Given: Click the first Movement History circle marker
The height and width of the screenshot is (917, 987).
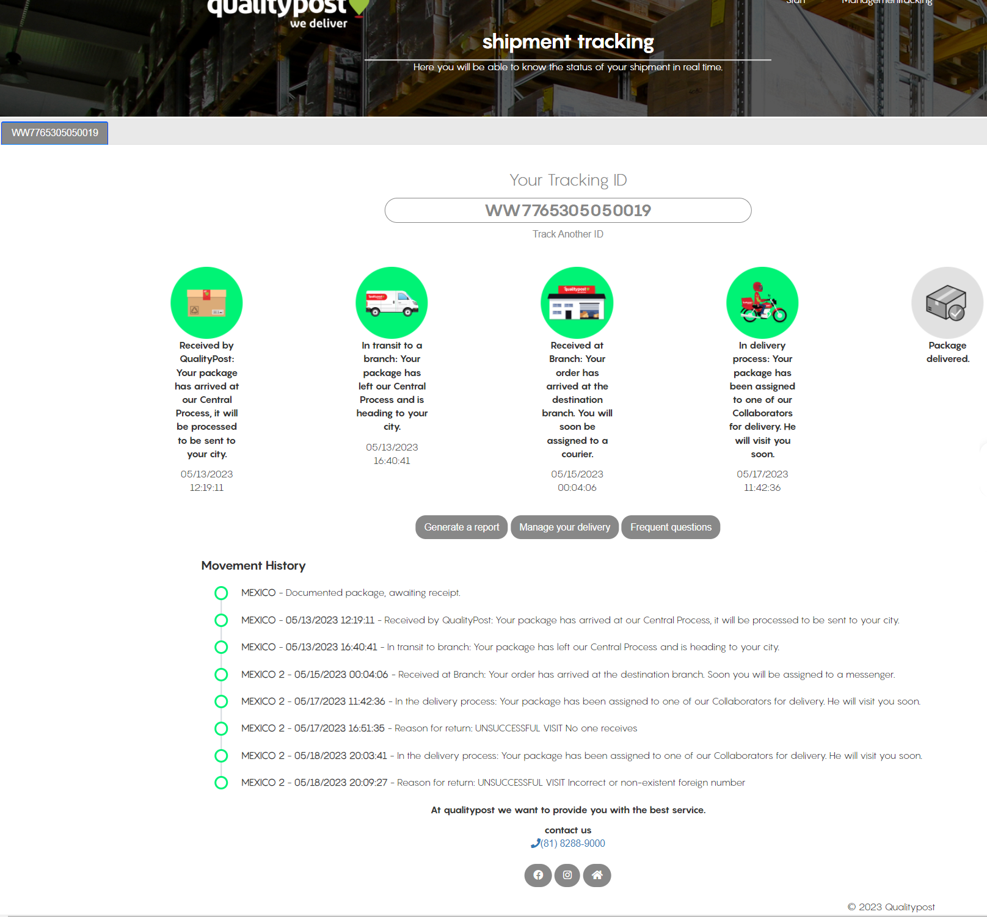Looking at the screenshot, I should (221, 593).
